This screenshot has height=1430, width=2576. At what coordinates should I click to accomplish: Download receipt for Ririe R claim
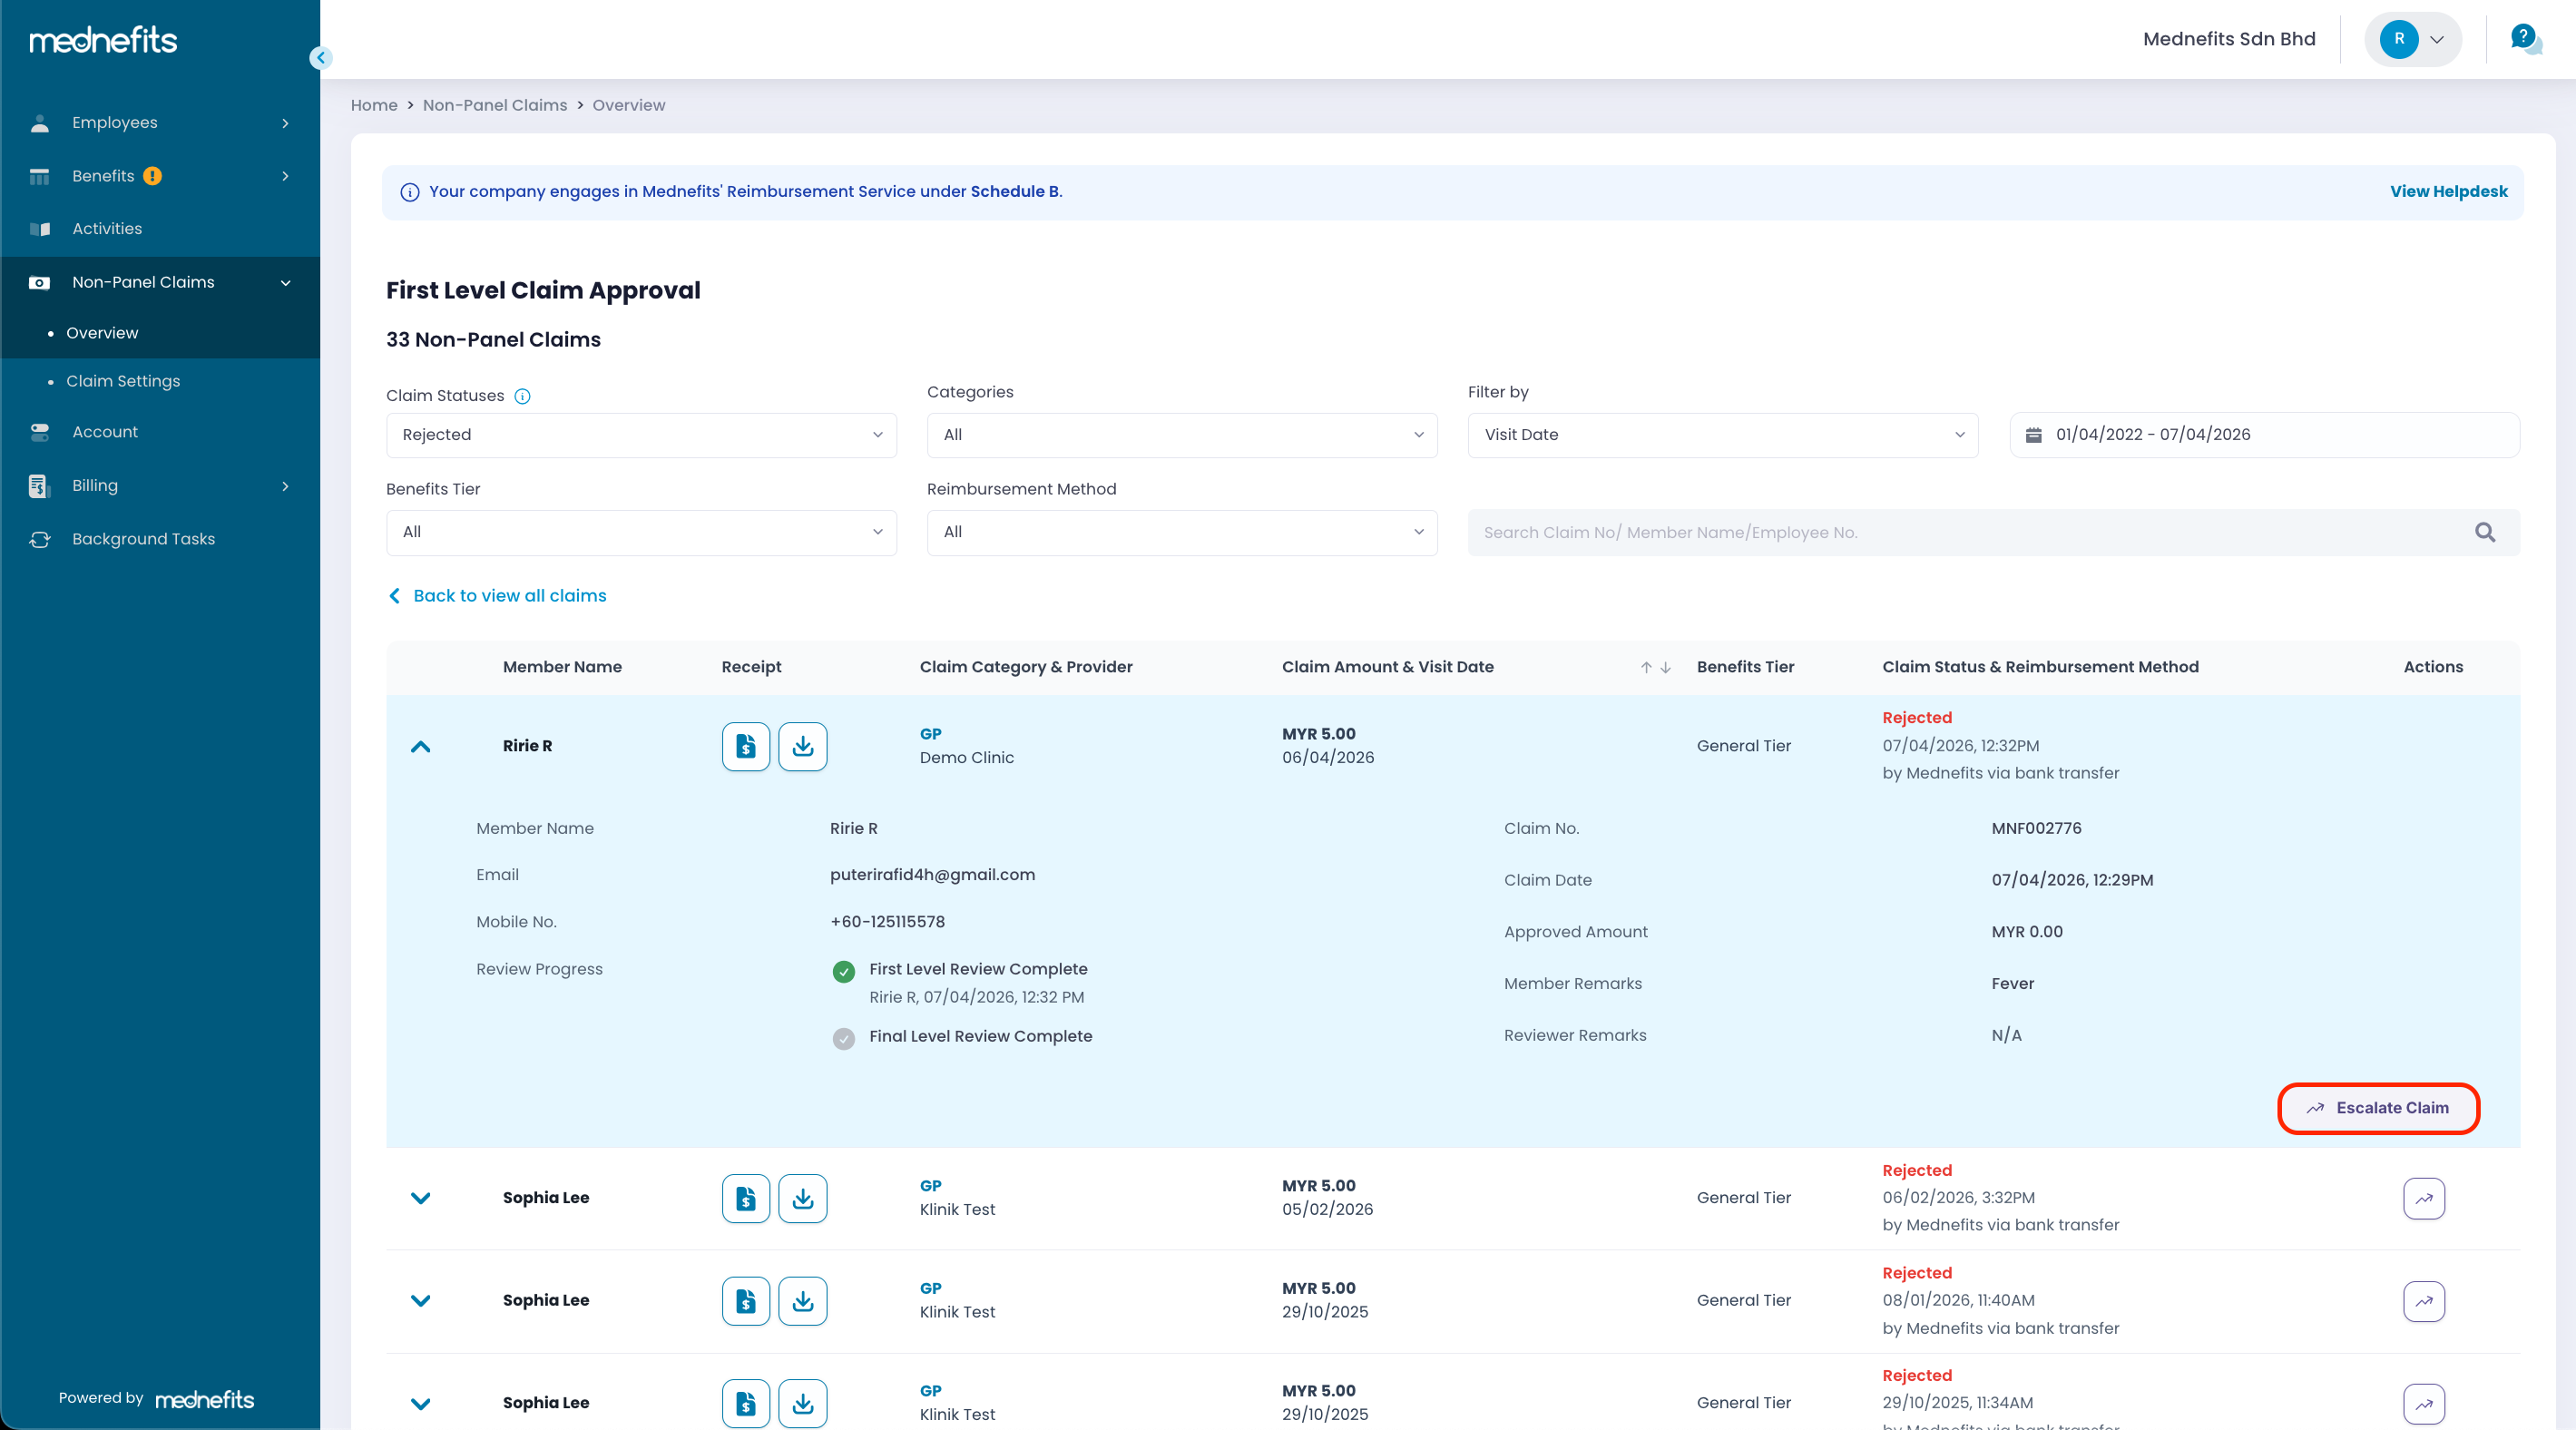point(802,746)
